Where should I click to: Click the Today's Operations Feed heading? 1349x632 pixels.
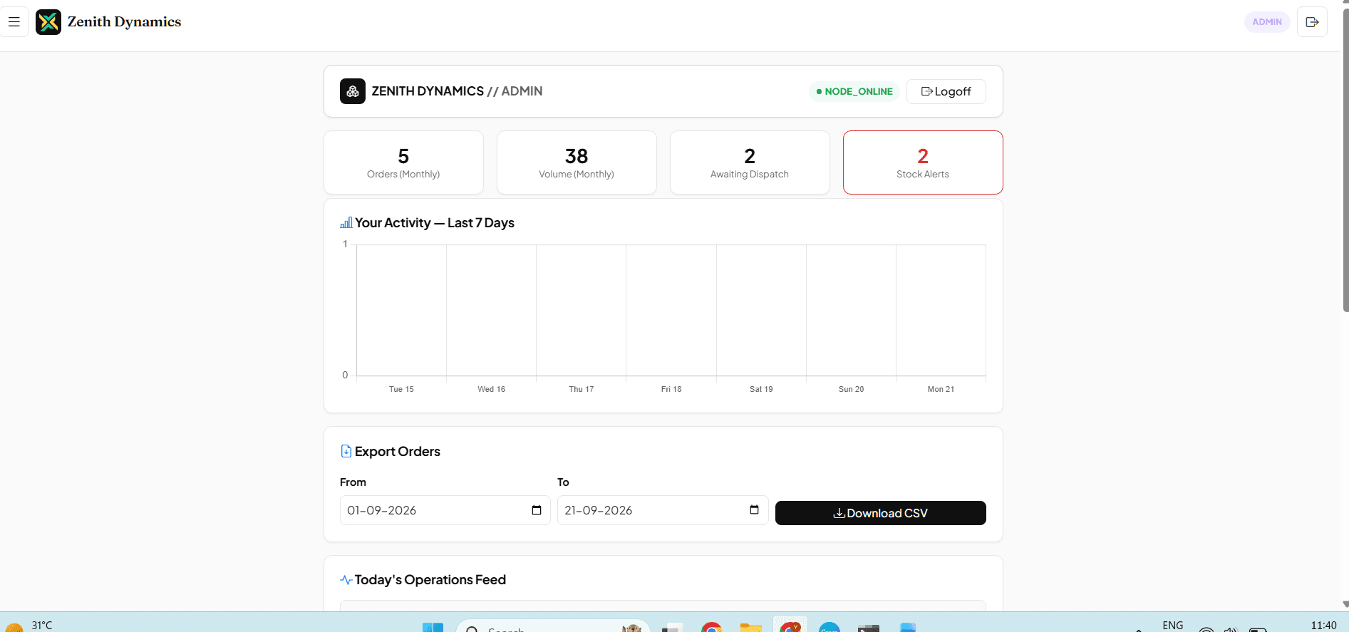(x=430, y=580)
